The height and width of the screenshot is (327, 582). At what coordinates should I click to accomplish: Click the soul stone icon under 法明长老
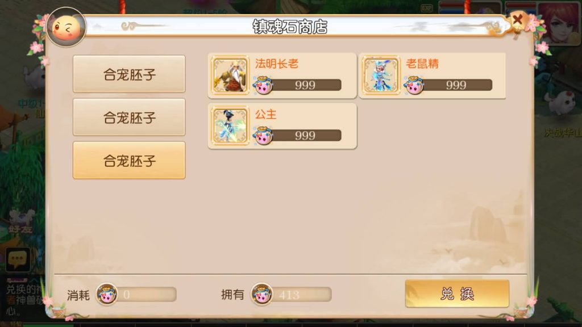263,85
